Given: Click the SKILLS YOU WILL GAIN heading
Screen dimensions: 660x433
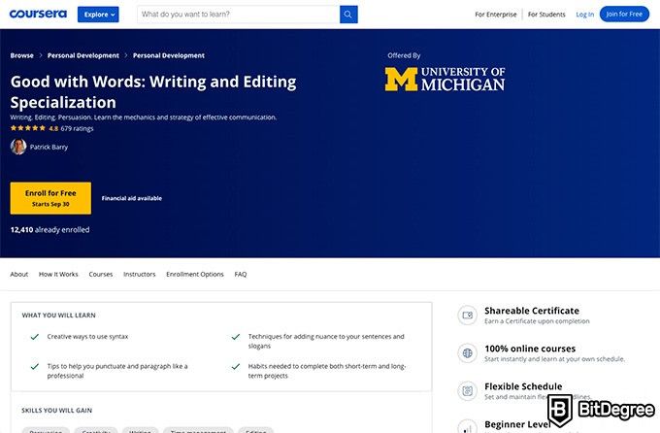Looking at the screenshot, I should point(57,411).
